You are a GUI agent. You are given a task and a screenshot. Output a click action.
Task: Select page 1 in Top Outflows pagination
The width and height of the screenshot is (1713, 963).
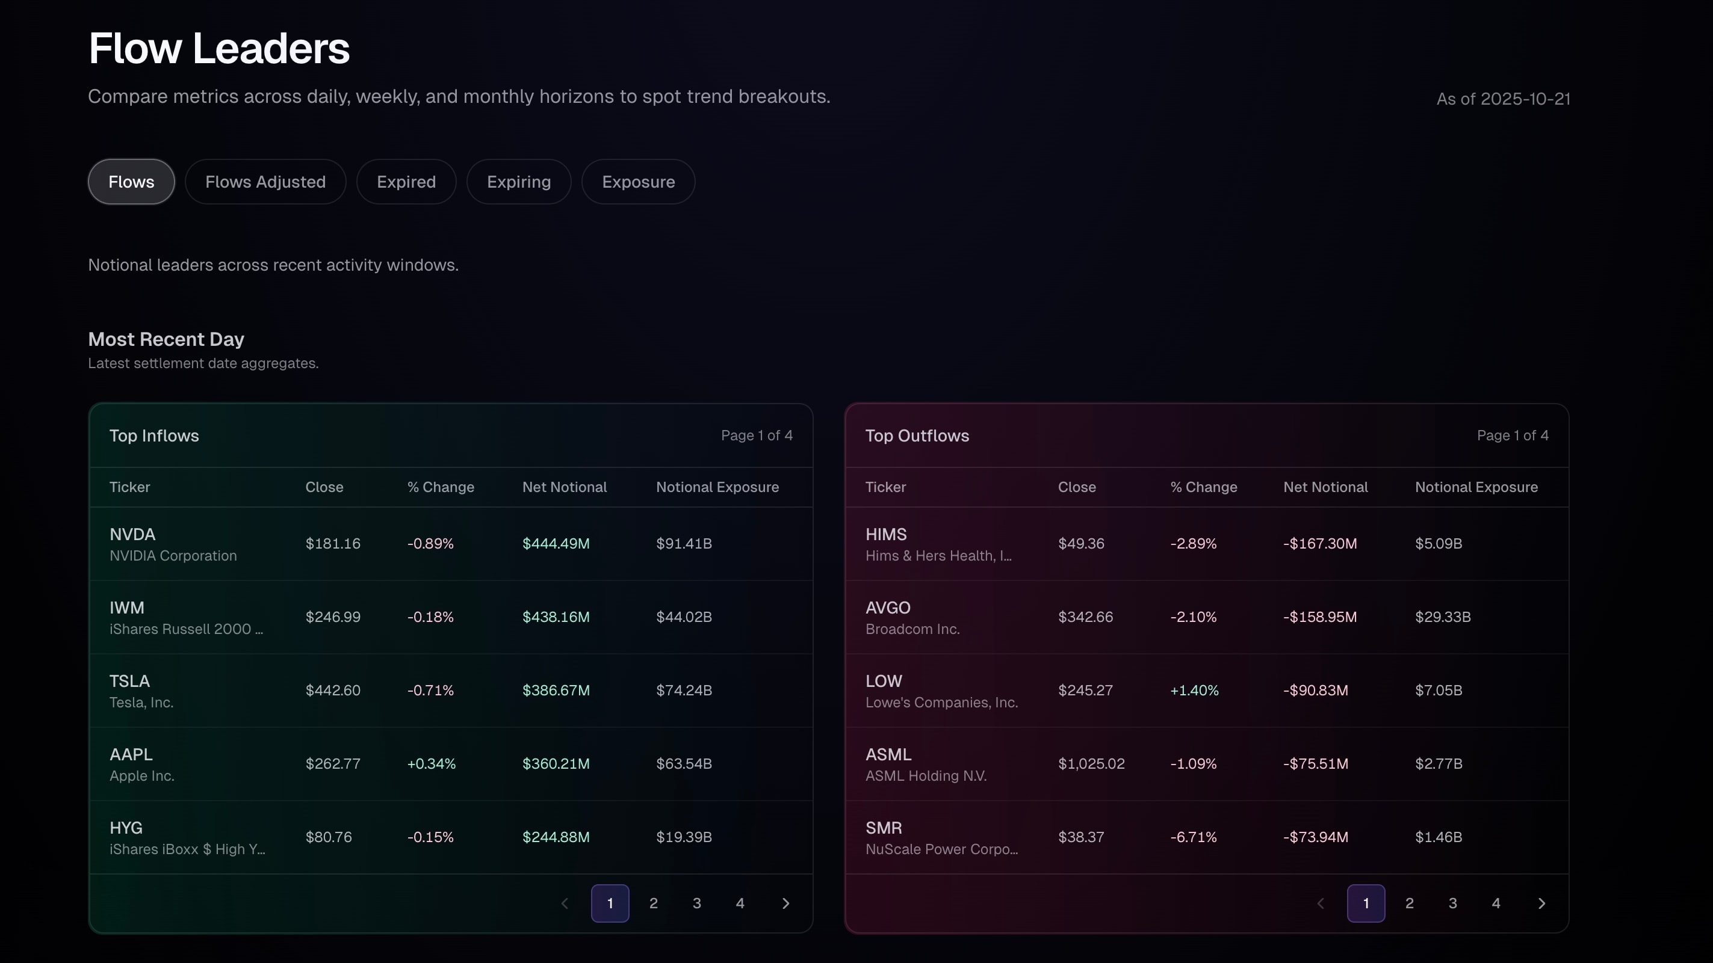[x=1366, y=903]
